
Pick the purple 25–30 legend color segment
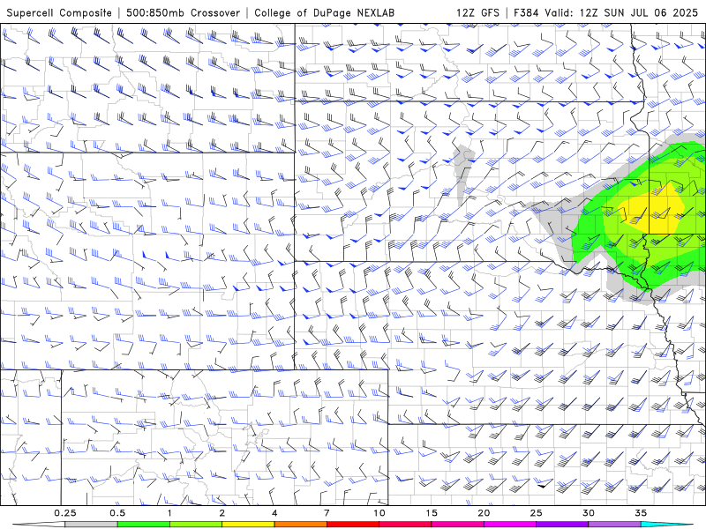tap(562, 525)
